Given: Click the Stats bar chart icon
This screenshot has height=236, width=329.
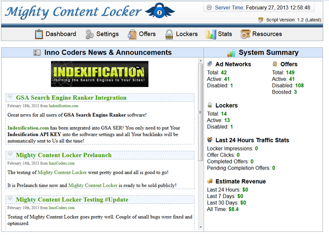Looking at the screenshot, I should (x=211, y=34).
